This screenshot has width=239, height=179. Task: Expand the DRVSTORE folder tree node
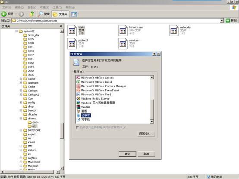point(21,130)
